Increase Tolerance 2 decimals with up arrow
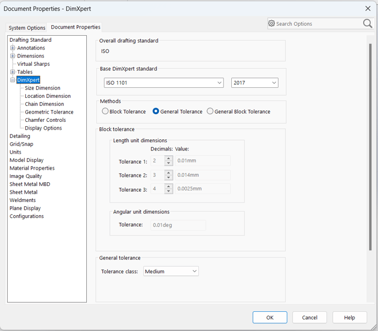The width and height of the screenshot is (378, 331). coord(169,173)
